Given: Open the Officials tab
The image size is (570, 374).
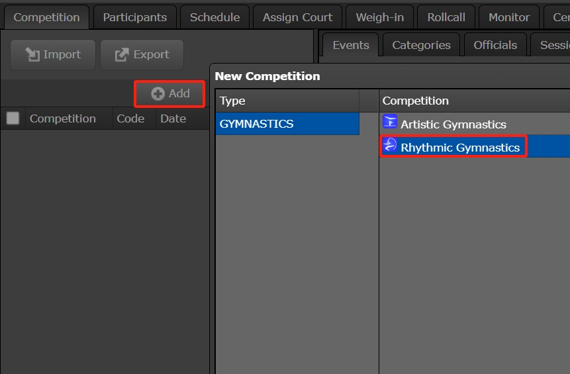Looking at the screenshot, I should (x=495, y=45).
